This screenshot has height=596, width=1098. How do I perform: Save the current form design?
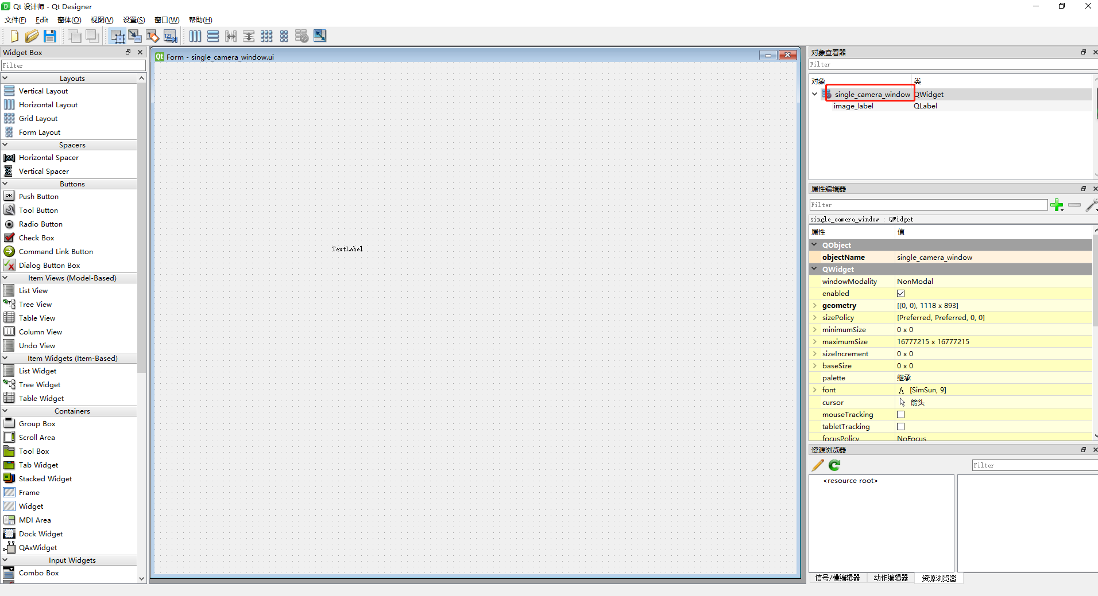(50, 36)
